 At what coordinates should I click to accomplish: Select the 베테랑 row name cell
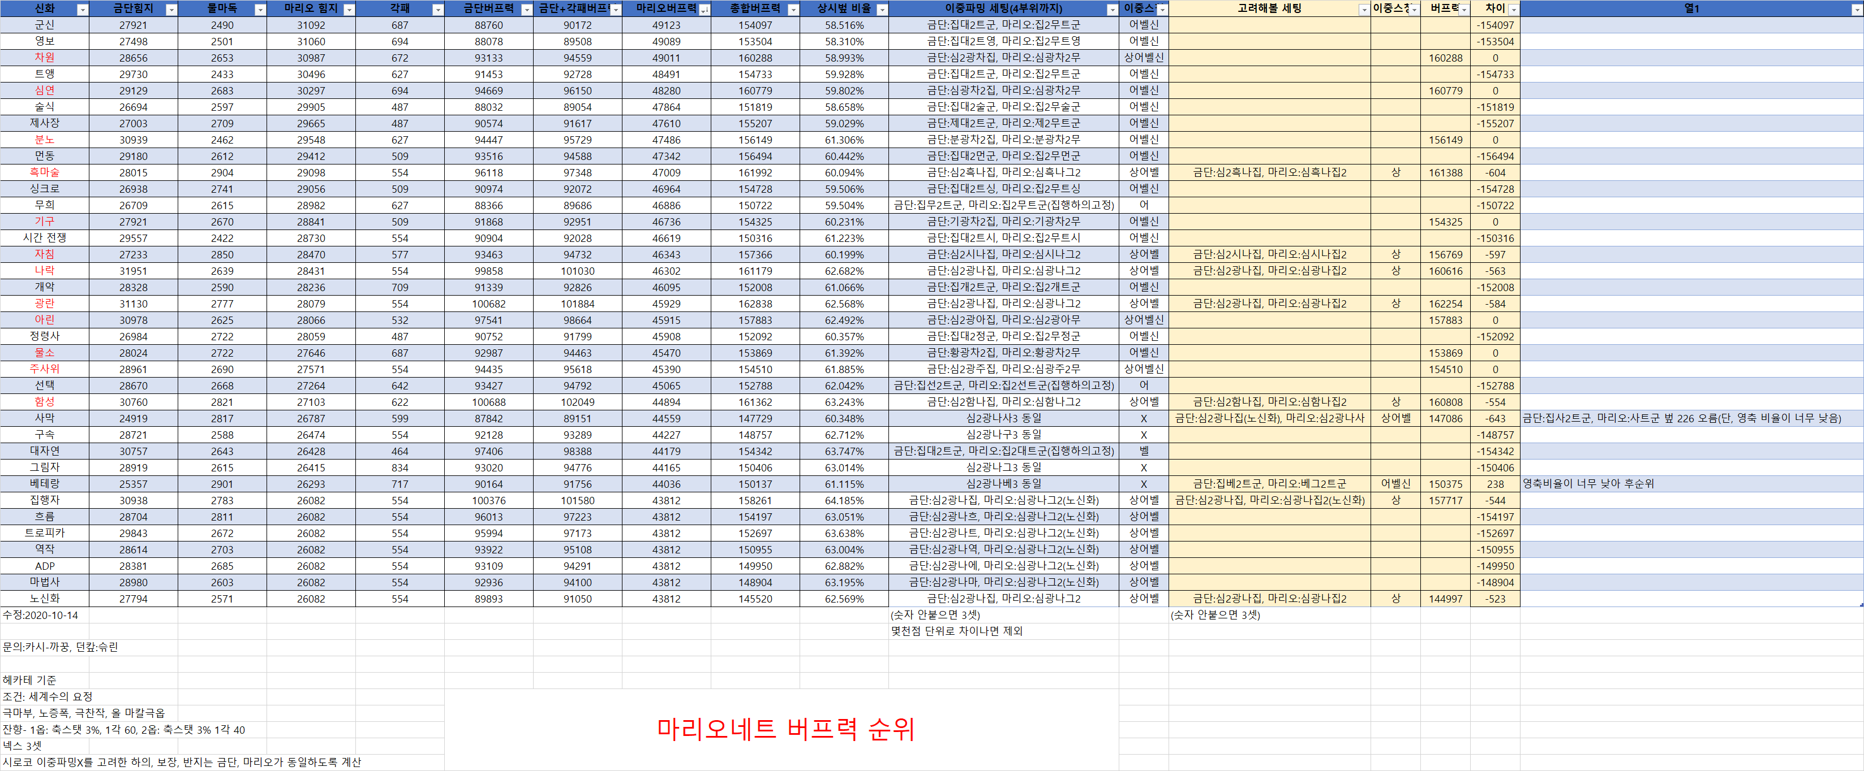click(45, 484)
